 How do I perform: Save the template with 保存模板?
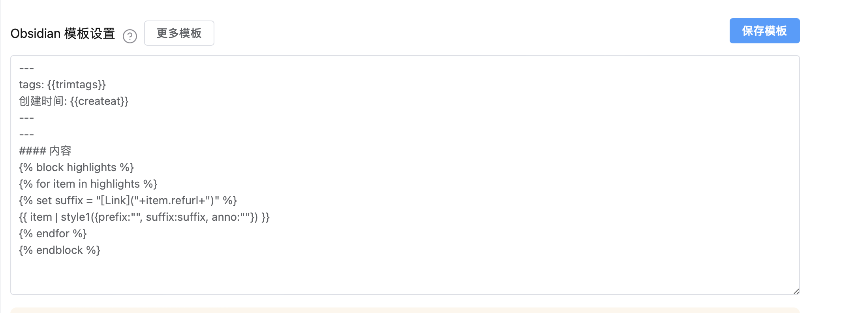764,31
